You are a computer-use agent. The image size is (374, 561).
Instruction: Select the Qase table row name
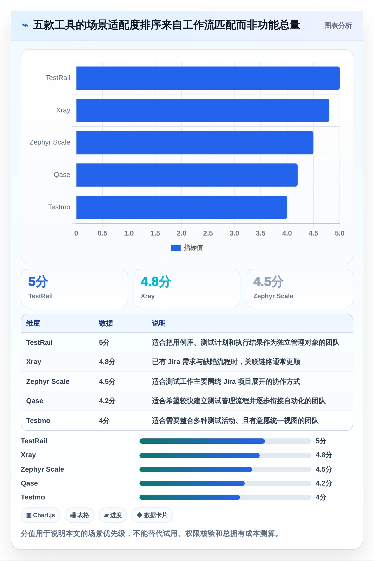(x=35, y=401)
